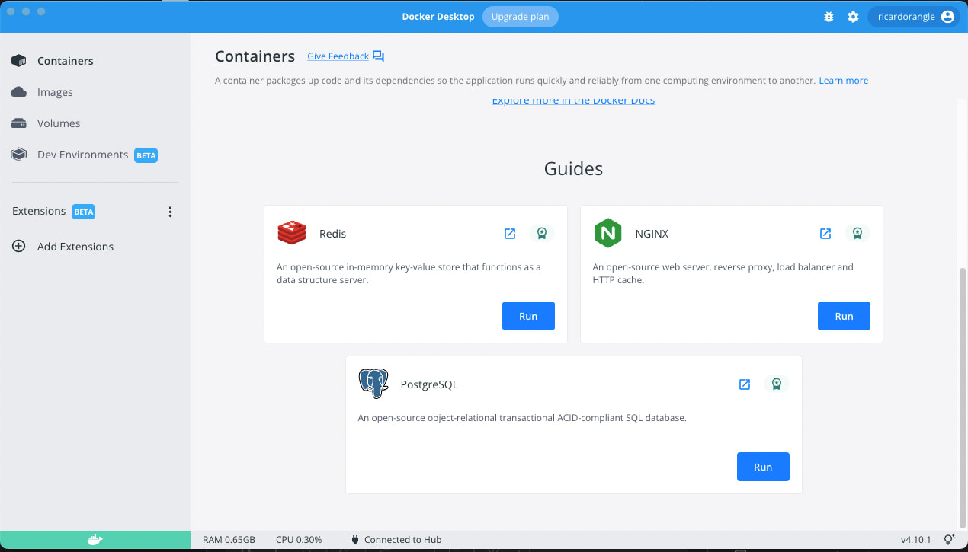Click the Extensions BETA badge
Viewport: 968px width, 552px height.
click(83, 212)
